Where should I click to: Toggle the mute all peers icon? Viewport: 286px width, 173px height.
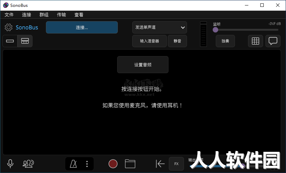[28, 163]
